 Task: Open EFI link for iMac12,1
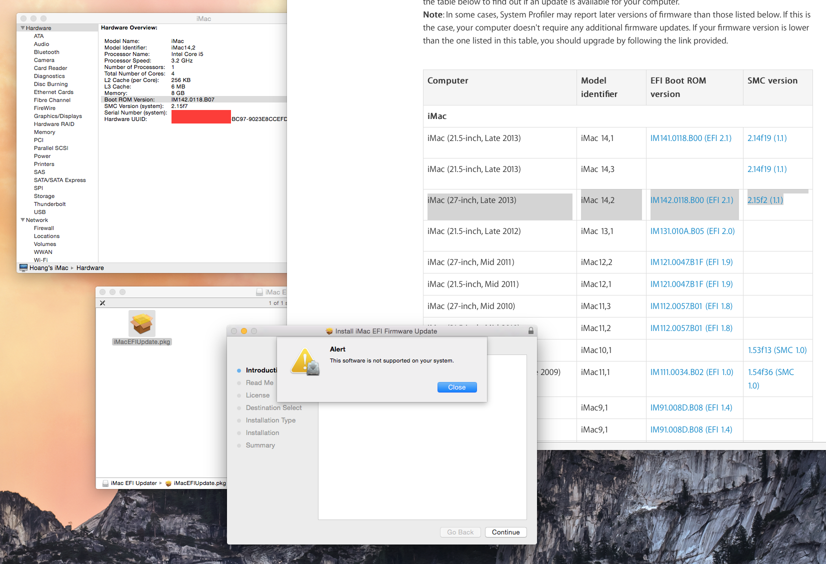(691, 284)
